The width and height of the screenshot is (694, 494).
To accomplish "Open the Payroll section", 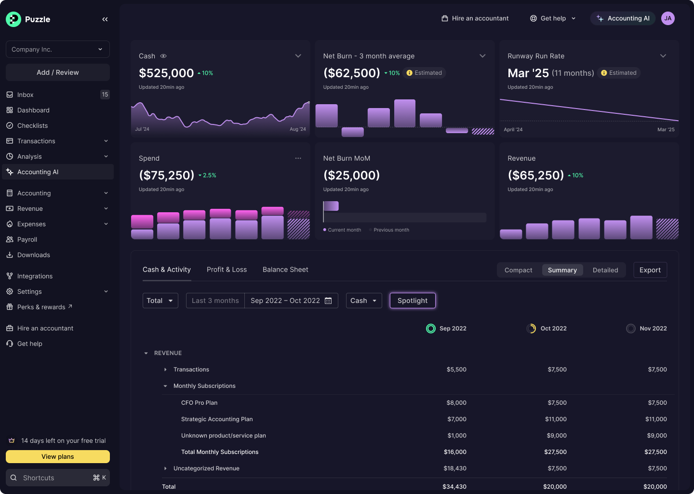I will [27, 239].
